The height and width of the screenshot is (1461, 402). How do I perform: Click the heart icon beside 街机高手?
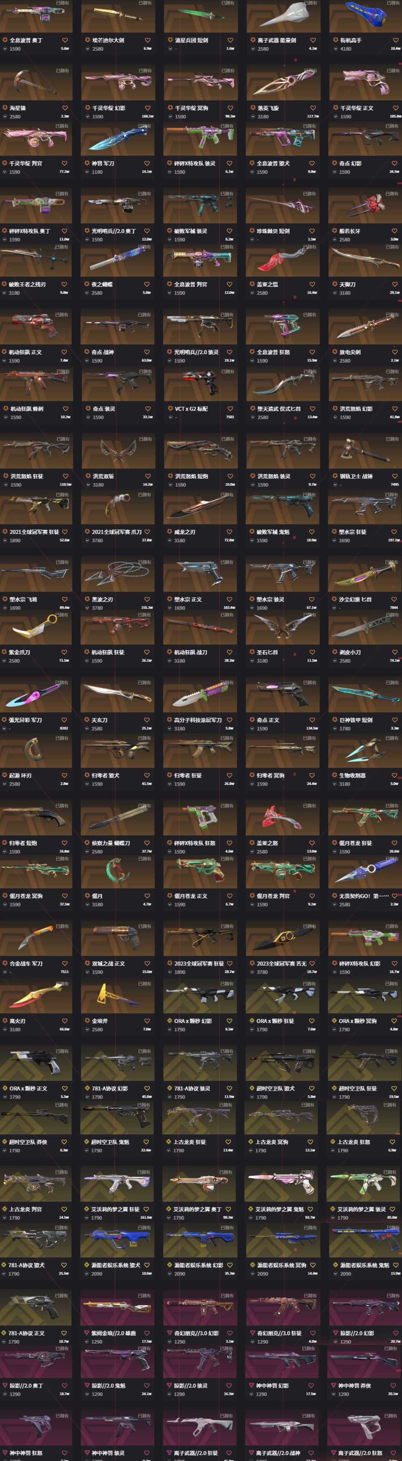395,40
